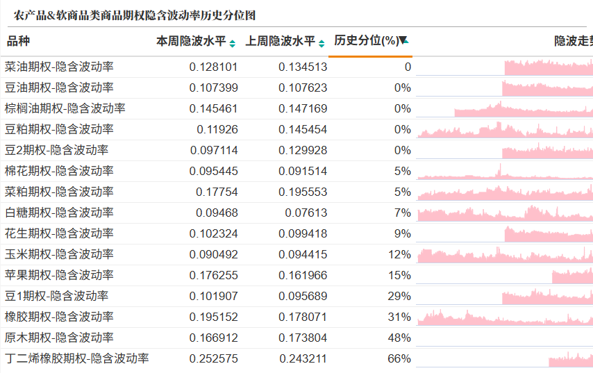Screen dimensions: 593x373
Task: Select 菜油期权-隐含波动率 row
Action: click(296, 67)
